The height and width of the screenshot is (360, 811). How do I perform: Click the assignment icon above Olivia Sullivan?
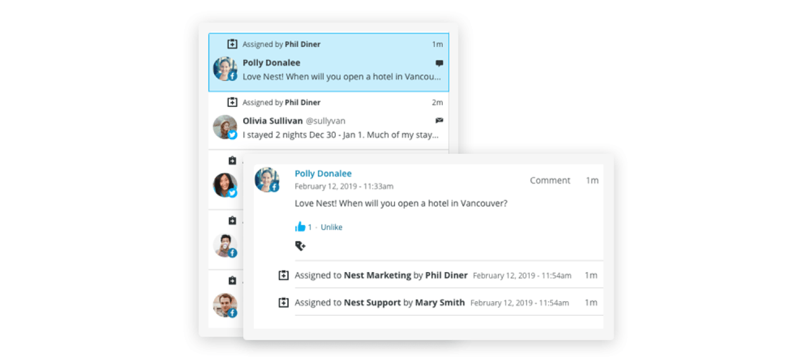(233, 102)
